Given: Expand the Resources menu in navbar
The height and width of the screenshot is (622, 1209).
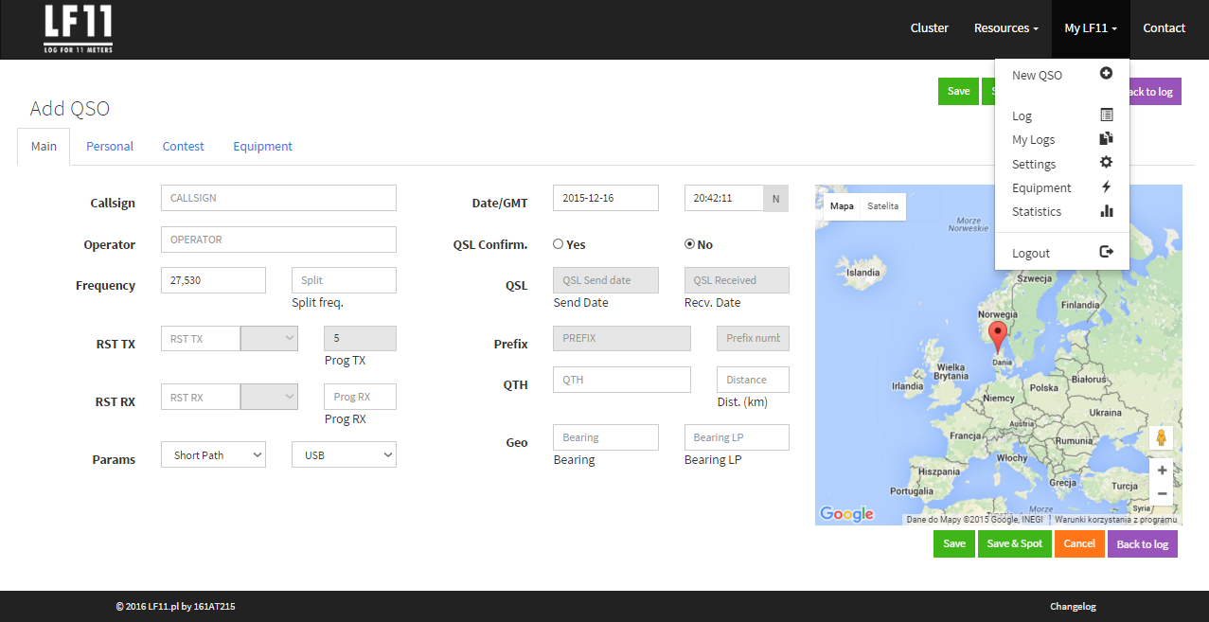Looking at the screenshot, I should pos(1005,28).
